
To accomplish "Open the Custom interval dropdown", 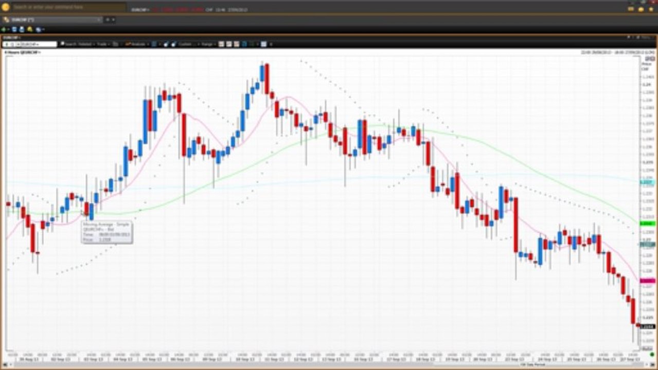I will click(188, 44).
